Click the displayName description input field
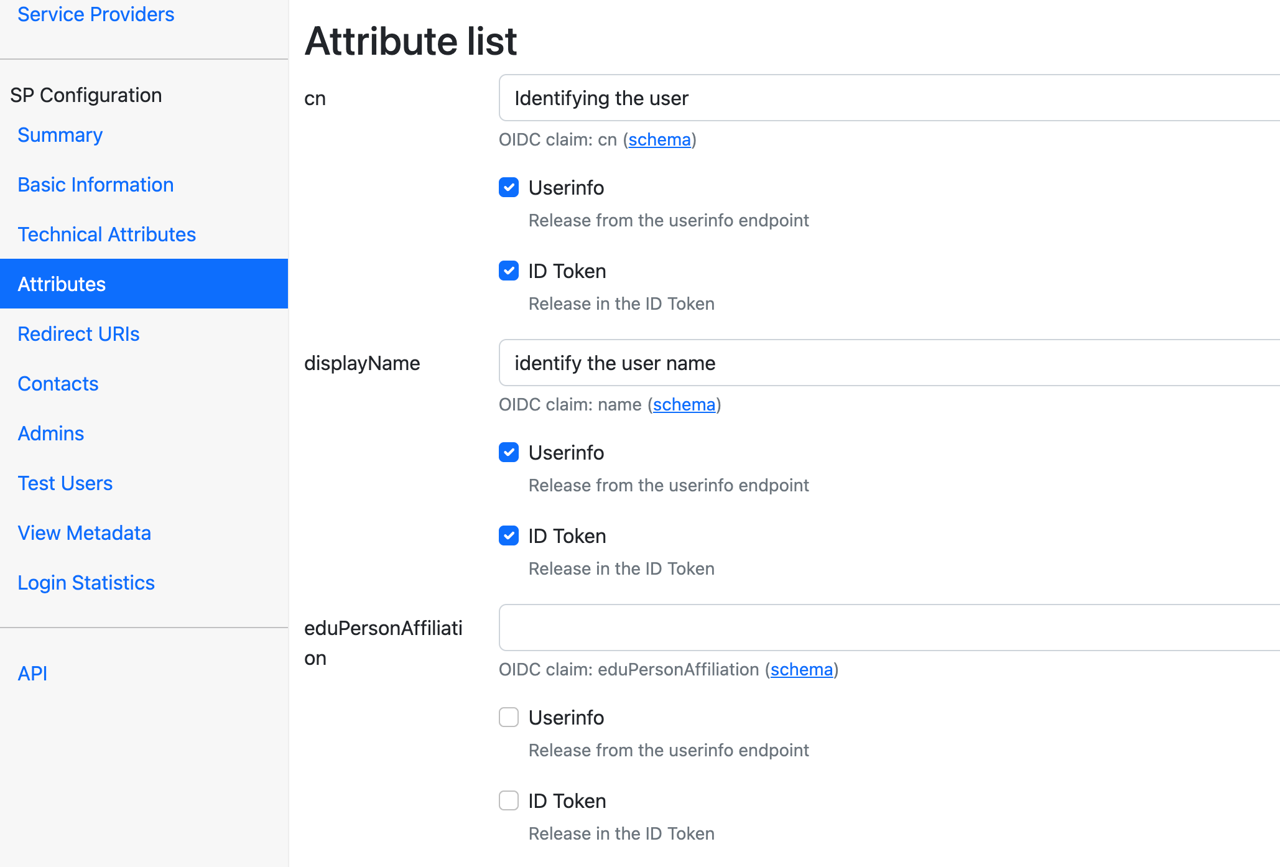The height and width of the screenshot is (867, 1280). tap(889, 363)
